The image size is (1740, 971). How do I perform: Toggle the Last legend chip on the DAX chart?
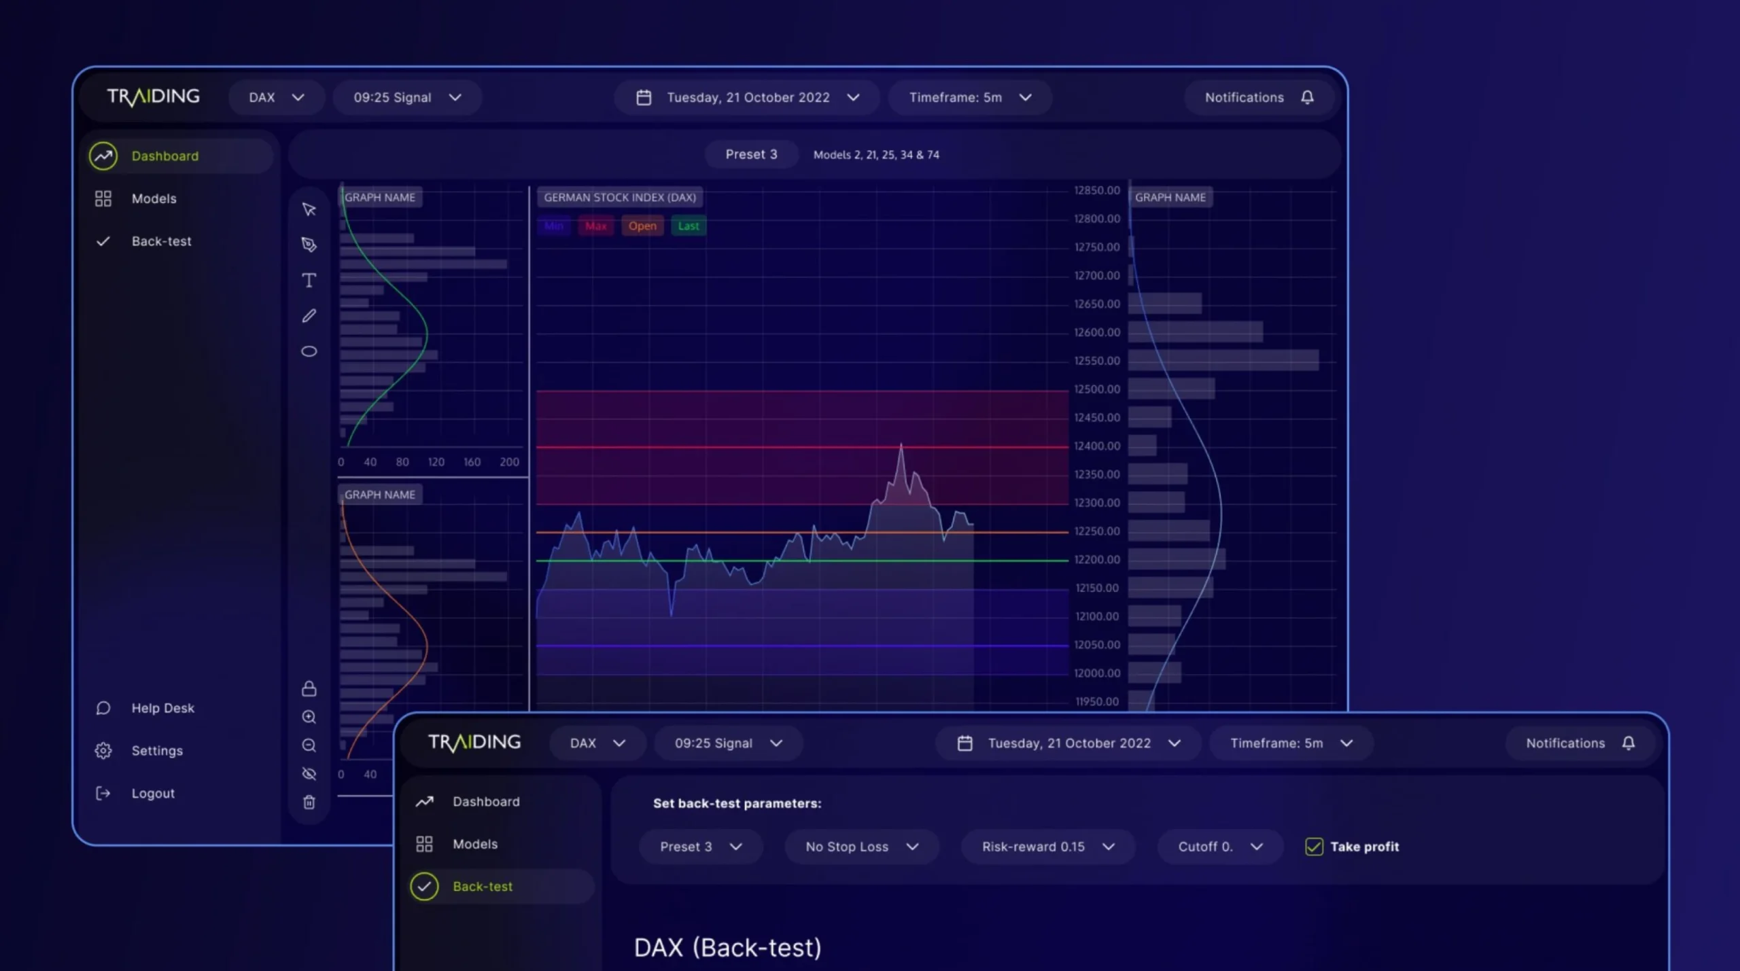coord(689,226)
